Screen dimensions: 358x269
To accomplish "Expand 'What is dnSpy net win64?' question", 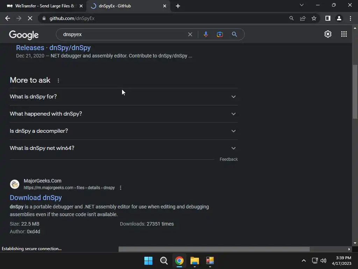I will (x=124, y=148).
